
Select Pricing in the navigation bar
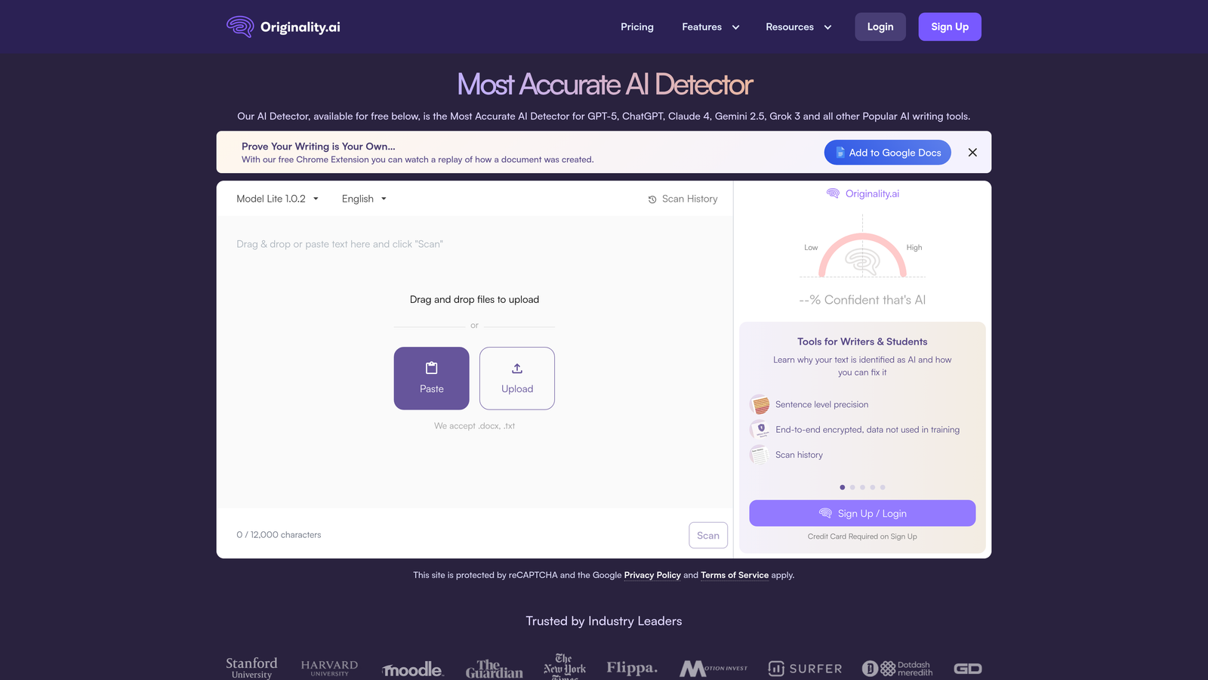click(636, 26)
